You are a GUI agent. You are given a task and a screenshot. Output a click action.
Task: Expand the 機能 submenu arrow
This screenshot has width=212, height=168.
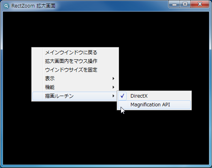[x=114, y=87]
